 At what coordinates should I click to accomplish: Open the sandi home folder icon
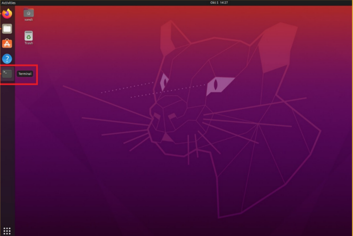29,13
